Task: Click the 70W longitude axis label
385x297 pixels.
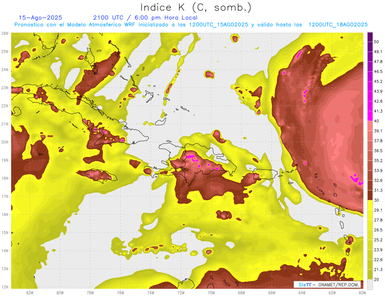Action: click(x=211, y=293)
